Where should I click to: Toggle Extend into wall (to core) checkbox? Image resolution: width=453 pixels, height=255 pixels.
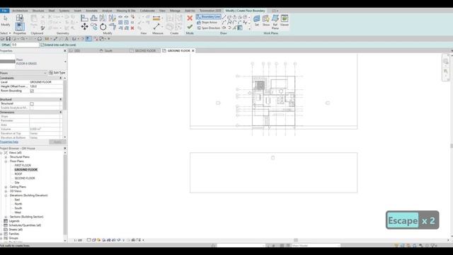[42, 45]
